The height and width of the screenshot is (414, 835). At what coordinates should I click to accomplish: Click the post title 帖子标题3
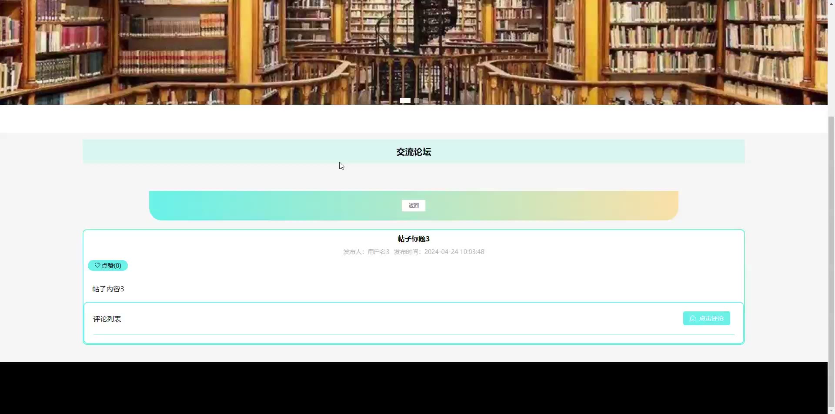coord(414,239)
